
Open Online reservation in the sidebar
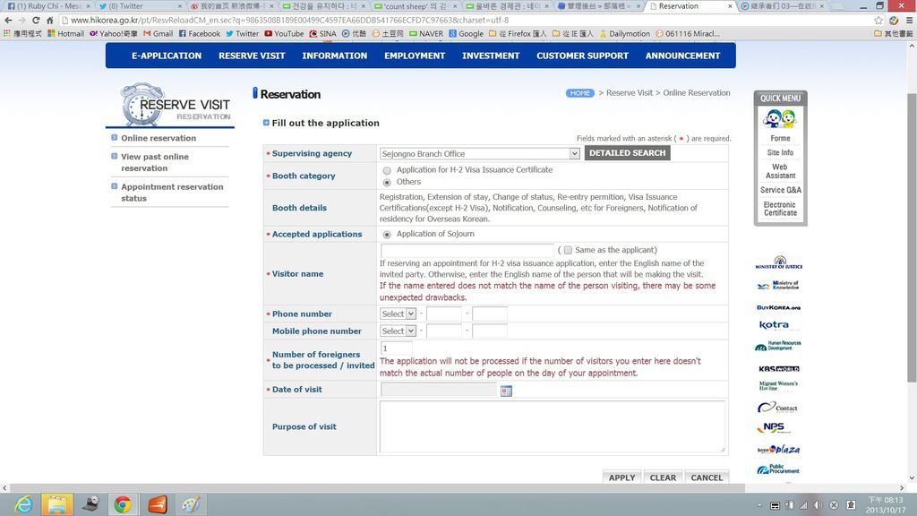(x=159, y=138)
